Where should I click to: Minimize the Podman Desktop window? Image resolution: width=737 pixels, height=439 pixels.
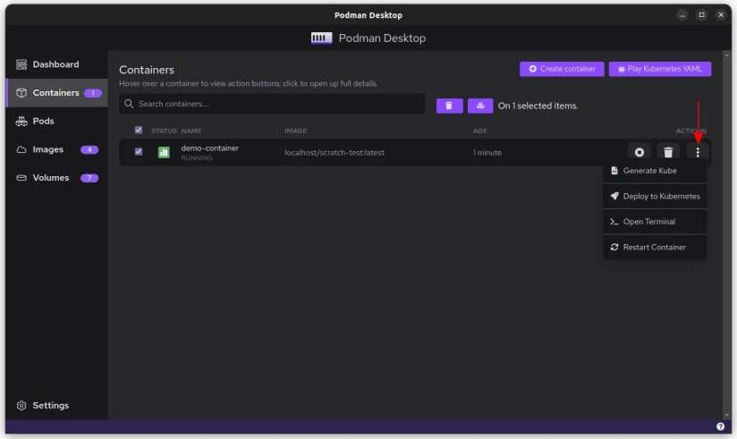point(682,15)
